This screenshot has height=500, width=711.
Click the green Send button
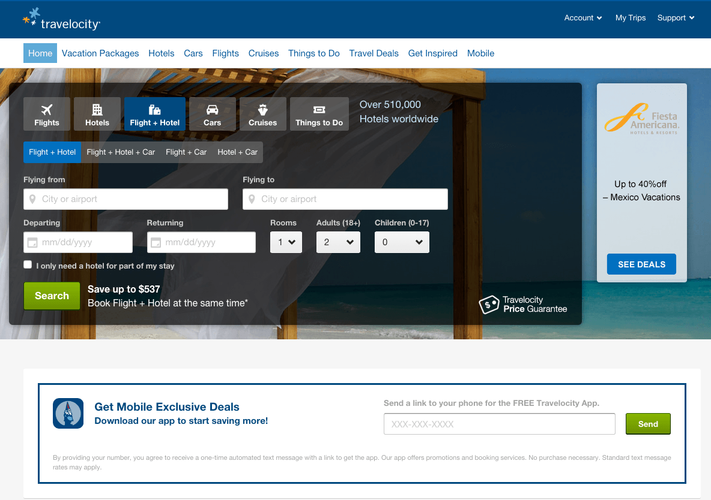[x=648, y=424]
